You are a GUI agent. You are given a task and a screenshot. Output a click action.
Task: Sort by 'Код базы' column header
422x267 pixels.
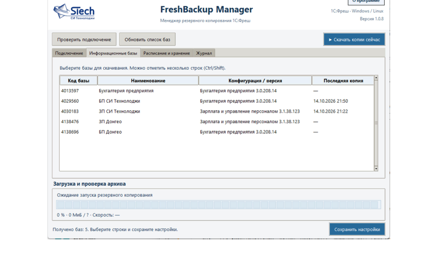79,80
